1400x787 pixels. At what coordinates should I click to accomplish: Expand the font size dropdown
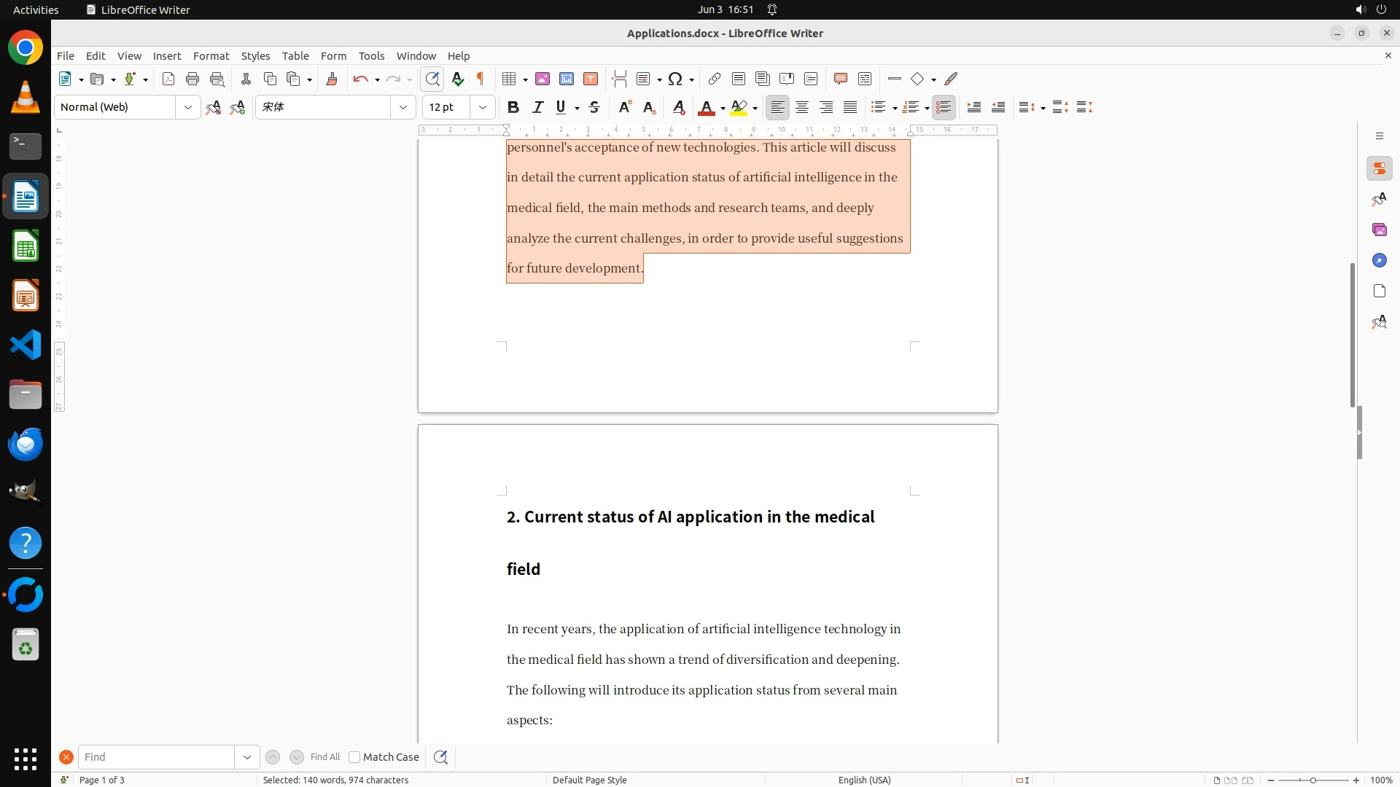tap(483, 107)
